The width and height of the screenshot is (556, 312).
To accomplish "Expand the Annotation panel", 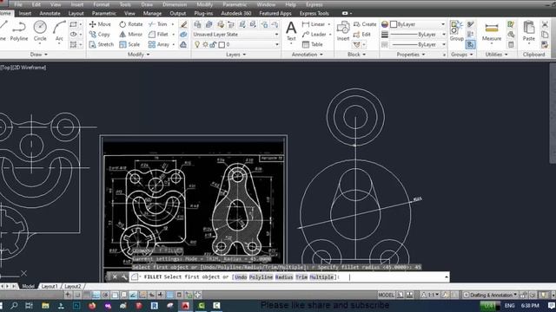I will point(307,55).
